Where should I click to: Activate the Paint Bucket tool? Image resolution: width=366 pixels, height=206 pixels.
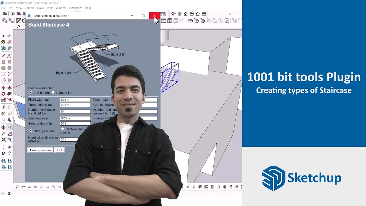3,42
